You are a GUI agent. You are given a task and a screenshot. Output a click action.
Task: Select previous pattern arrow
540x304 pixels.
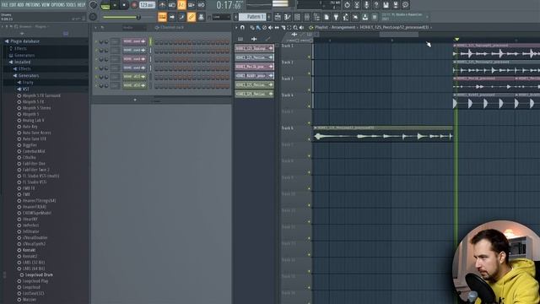(236, 17)
